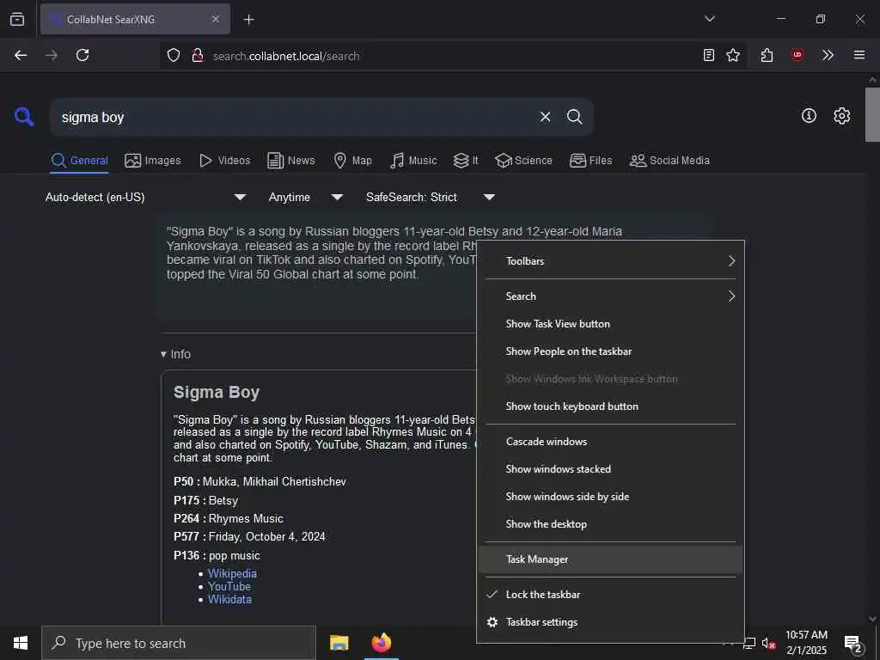Open the Windows Start menu
The image size is (880, 660).
coord(21,643)
